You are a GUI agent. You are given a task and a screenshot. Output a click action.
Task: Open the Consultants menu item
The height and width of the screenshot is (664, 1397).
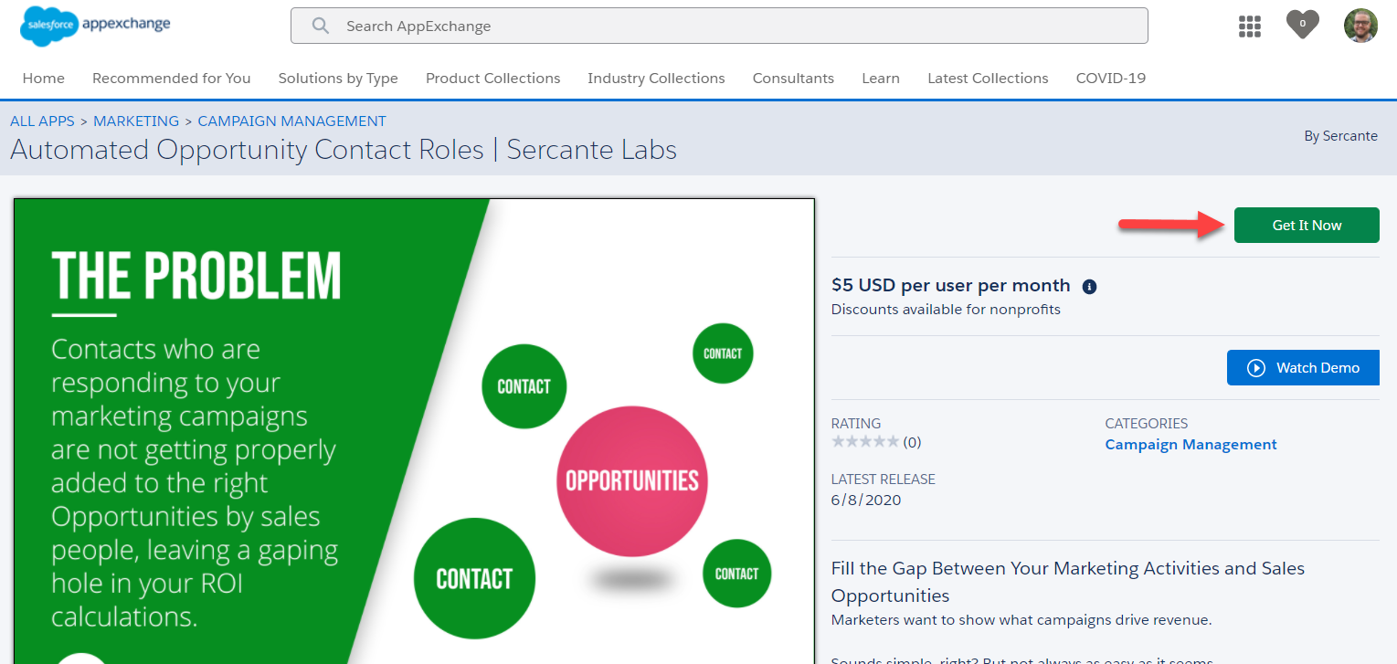click(793, 79)
